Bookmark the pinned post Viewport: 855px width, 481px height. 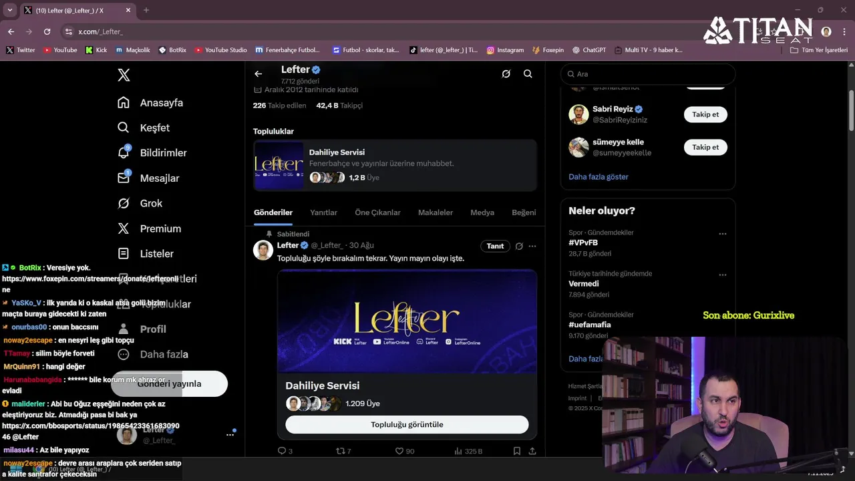tap(517, 451)
